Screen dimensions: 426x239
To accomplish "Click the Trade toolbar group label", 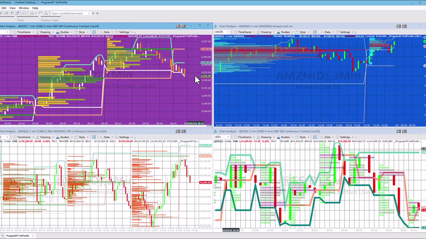I will coord(20,20).
